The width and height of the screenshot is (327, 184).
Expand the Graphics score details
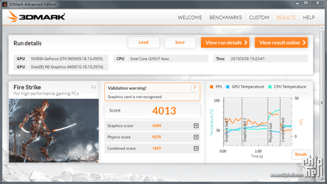click(196, 126)
